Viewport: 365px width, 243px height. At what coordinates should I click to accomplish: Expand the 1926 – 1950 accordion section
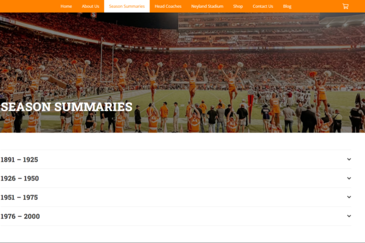176,179
